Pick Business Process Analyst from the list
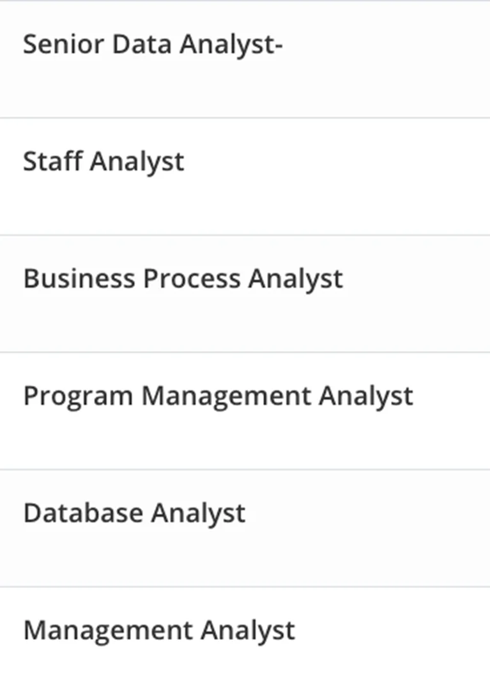This screenshot has width=490, height=682. [x=183, y=279]
